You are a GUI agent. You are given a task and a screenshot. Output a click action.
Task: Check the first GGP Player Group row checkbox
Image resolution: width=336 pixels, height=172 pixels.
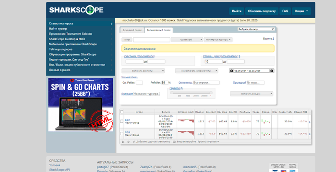(x=122, y=121)
